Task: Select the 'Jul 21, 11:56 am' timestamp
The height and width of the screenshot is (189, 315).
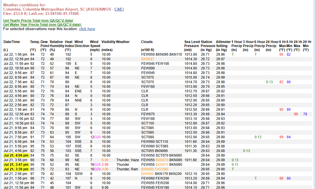Action: [x=16, y=187]
